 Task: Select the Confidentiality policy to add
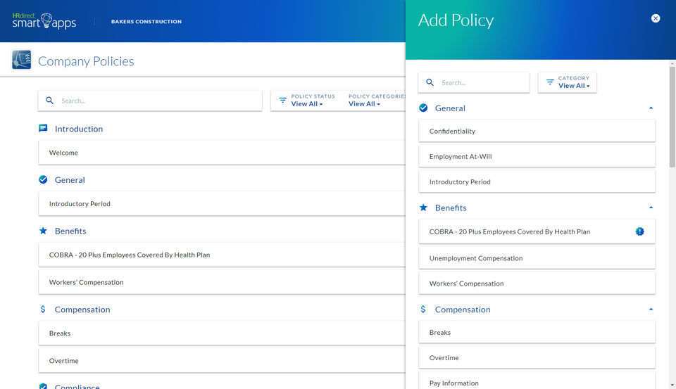537,131
